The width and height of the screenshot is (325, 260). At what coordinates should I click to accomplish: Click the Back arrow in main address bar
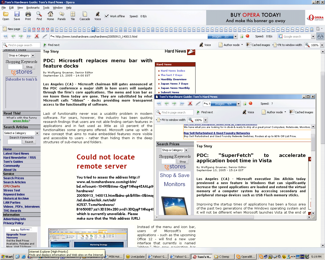click(x=13, y=36)
